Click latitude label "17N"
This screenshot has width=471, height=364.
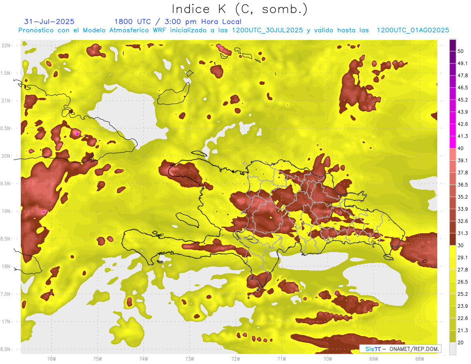coord(6,322)
